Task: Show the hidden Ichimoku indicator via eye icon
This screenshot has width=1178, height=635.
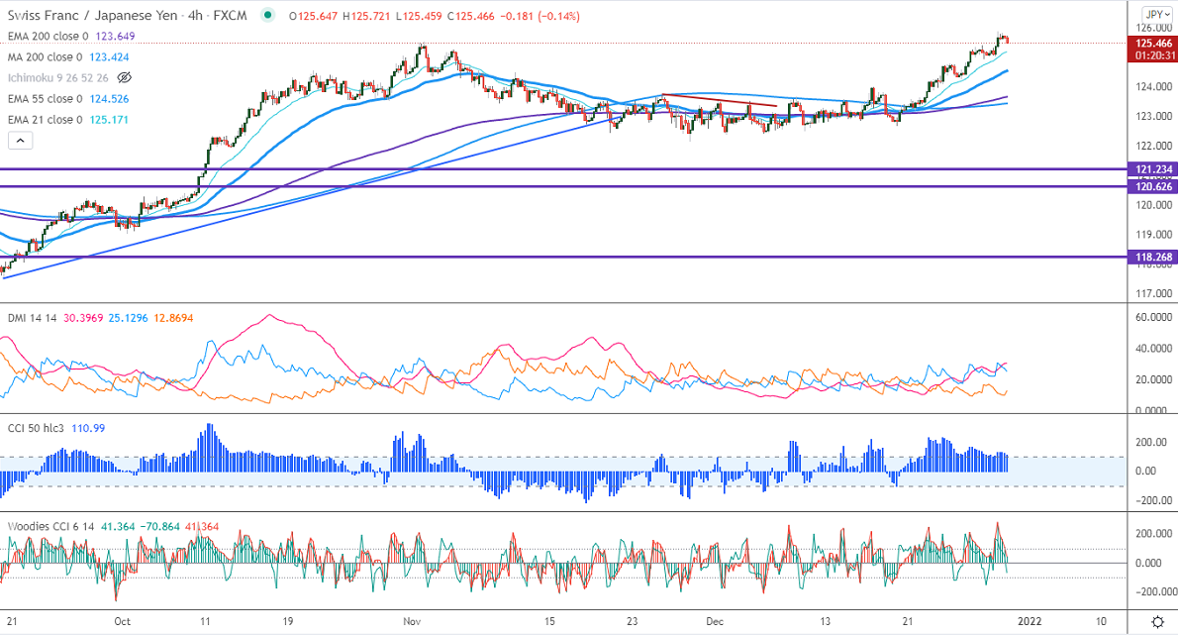Action: click(x=125, y=77)
